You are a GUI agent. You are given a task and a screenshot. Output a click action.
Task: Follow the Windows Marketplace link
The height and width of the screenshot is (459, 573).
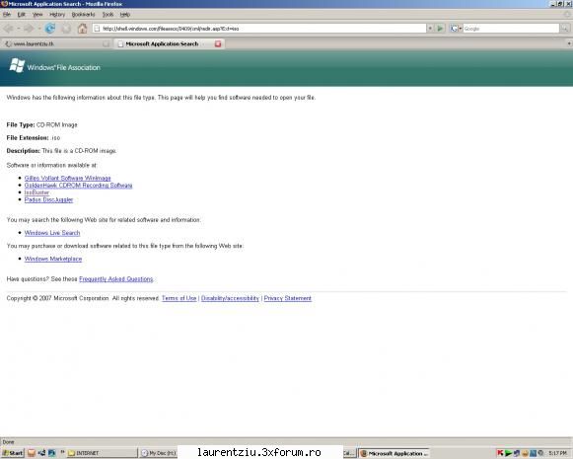coord(53,259)
